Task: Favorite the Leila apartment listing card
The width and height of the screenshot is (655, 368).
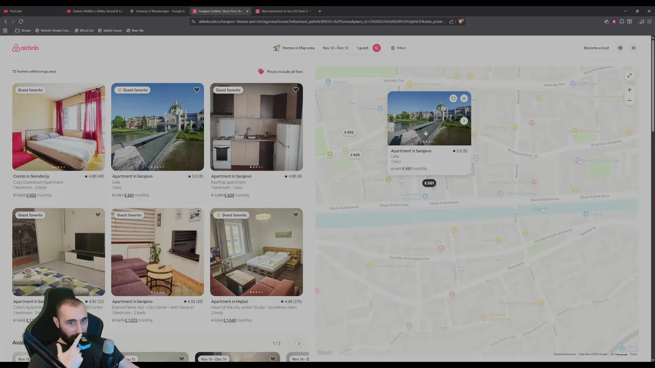Action: (196, 89)
